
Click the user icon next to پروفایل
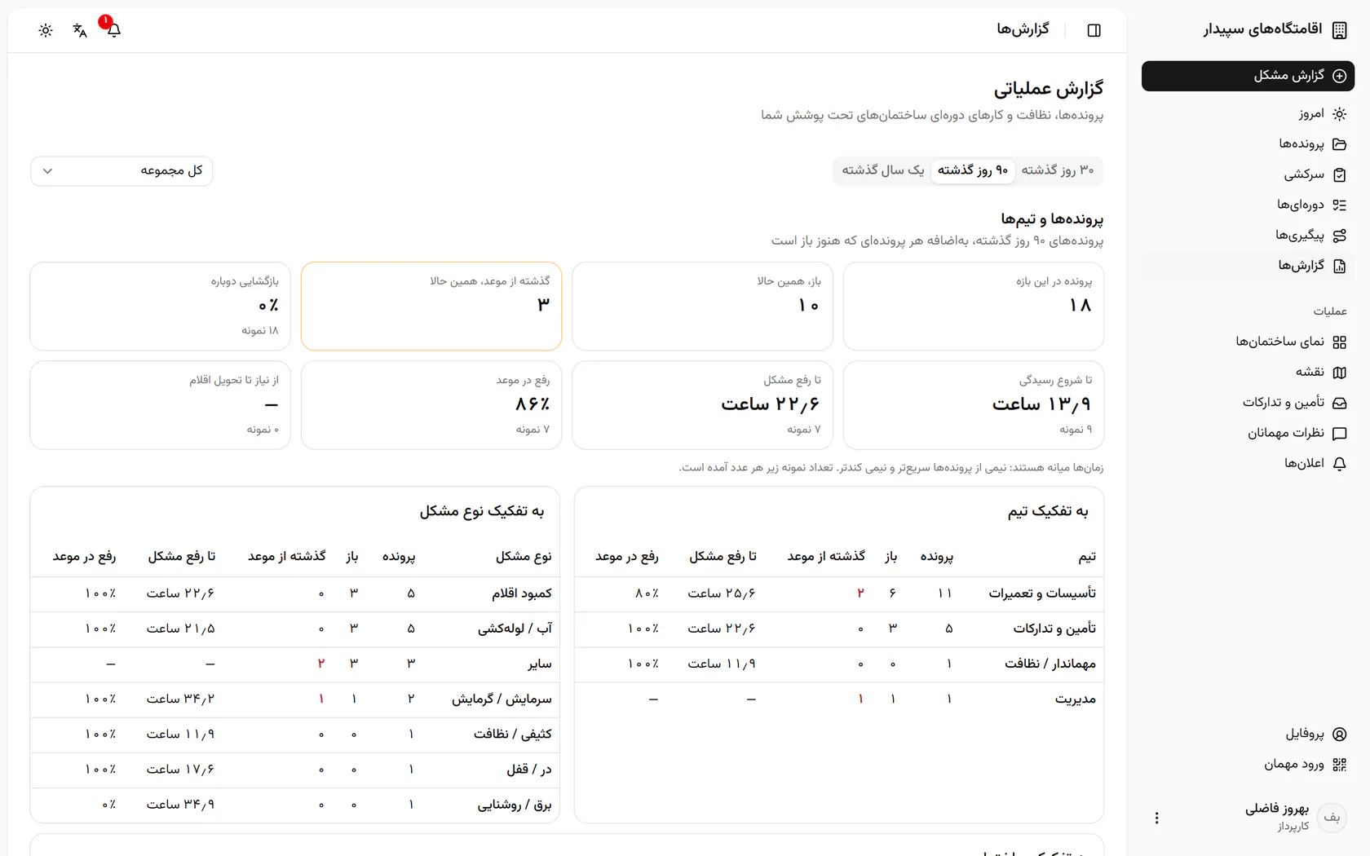pyautogui.click(x=1339, y=734)
